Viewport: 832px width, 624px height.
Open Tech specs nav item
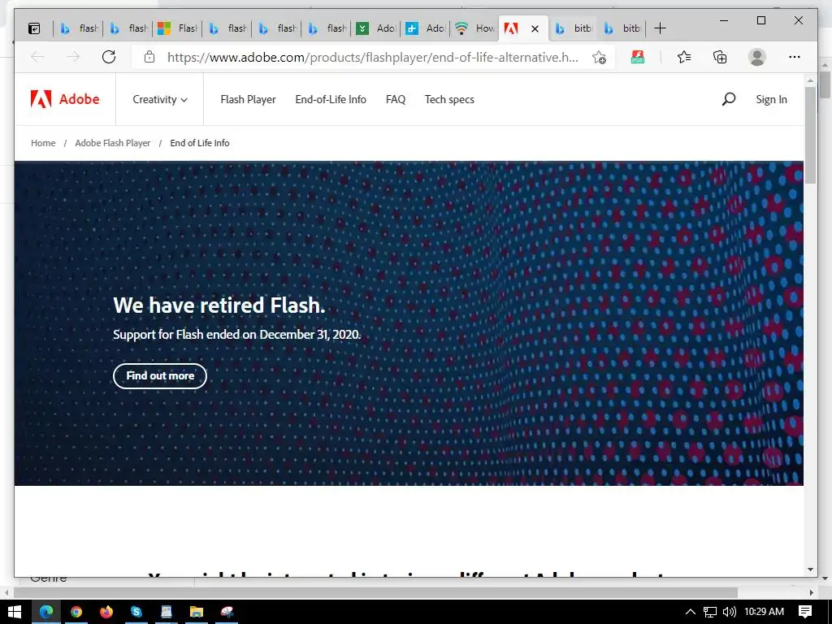(448, 100)
